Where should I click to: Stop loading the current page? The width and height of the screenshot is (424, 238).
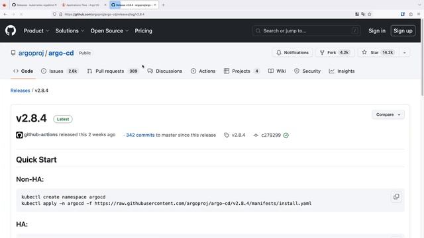(21, 14)
